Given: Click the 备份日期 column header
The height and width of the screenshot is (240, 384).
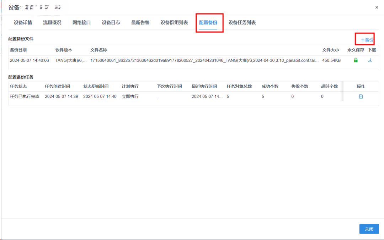Looking at the screenshot, I should [x=18, y=50].
